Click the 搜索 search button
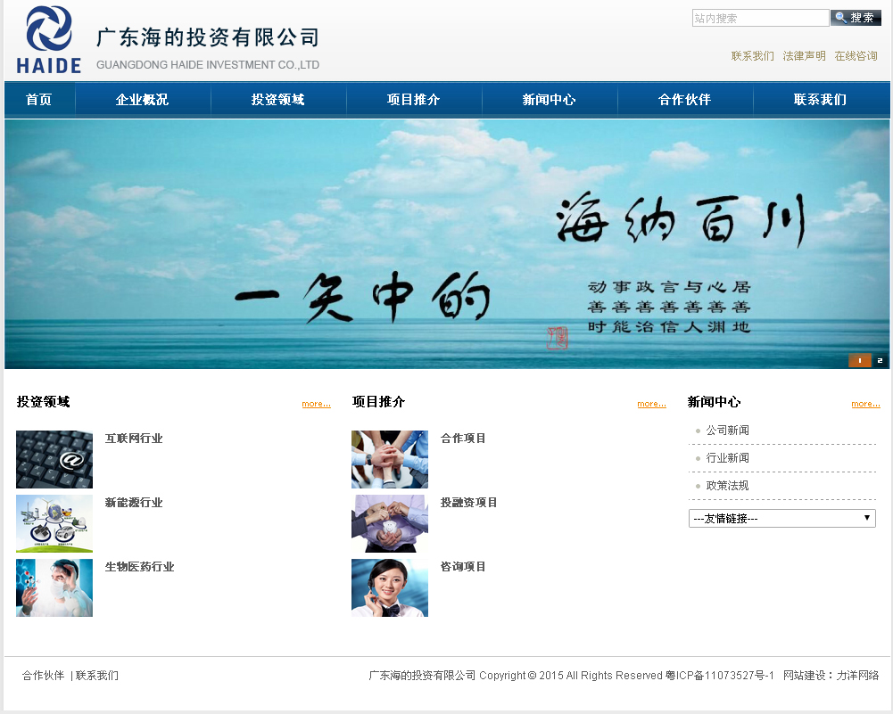The width and height of the screenshot is (893, 714). 856,18
